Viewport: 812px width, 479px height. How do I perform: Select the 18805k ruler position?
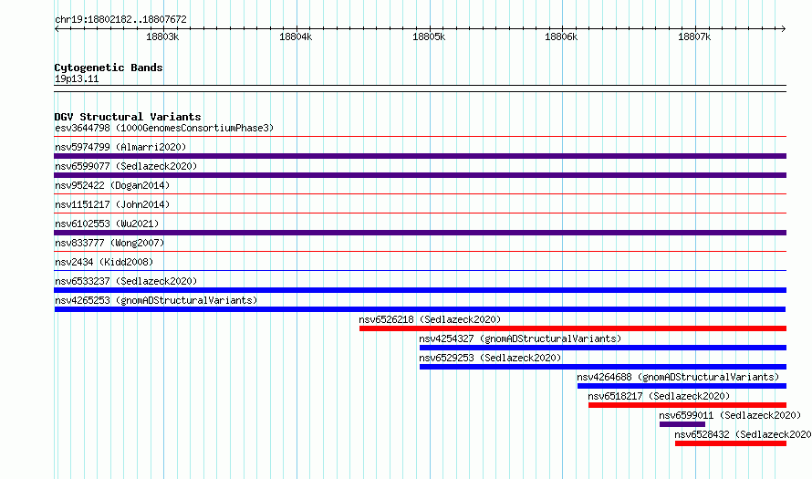429,36
